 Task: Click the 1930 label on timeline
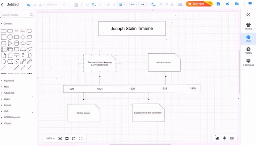[x=193, y=88]
